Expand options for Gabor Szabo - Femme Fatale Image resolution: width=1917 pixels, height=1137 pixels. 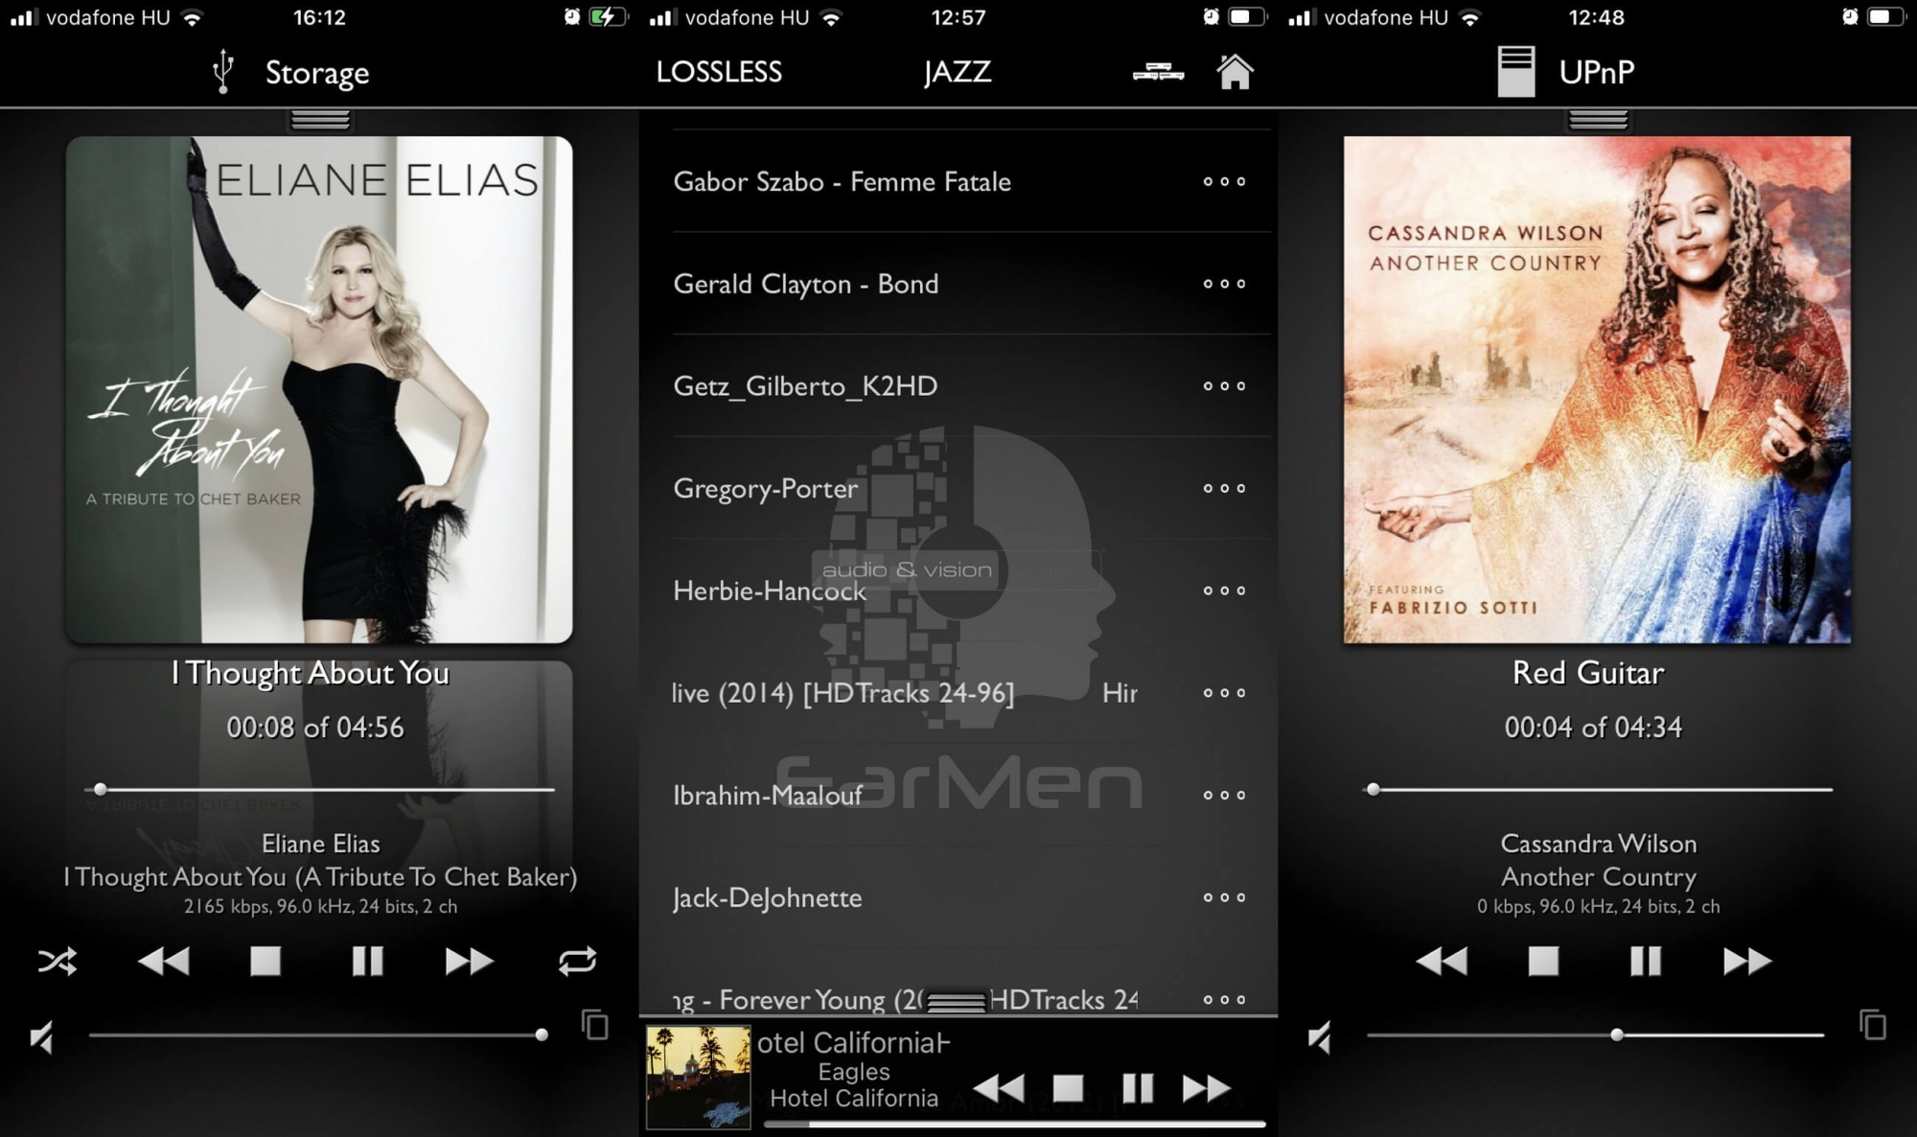(x=1224, y=181)
